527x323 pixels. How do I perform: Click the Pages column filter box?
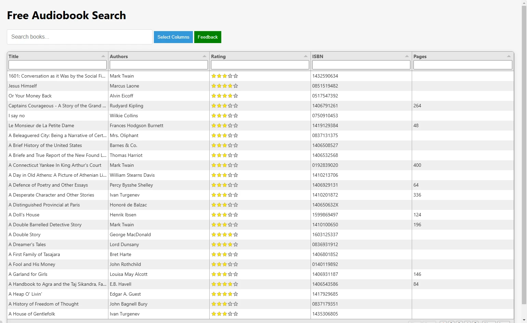462,65
